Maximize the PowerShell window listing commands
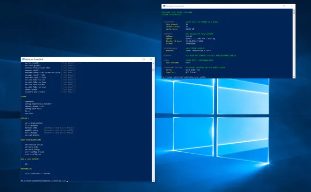The width and height of the screenshot is (311, 192). pos(143,59)
